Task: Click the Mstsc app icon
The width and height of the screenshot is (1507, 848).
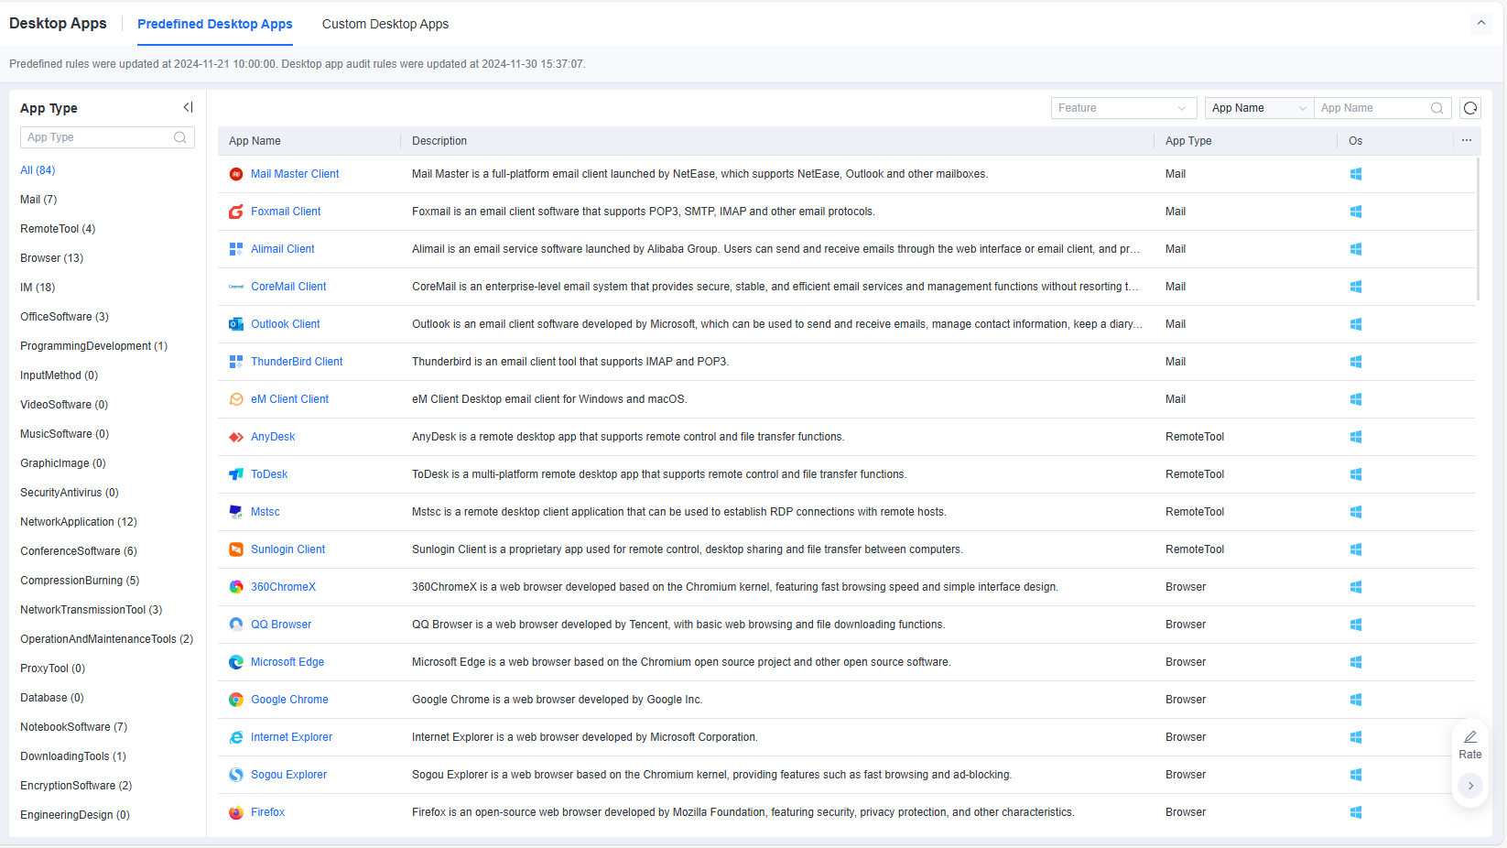Action: (x=236, y=512)
